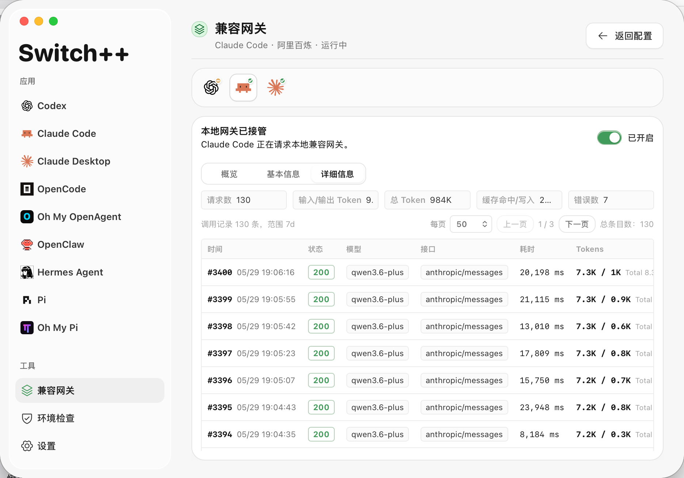The height and width of the screenshot is (478, 684).
Task: Select record #3400 row ID
Action: pos(220,272)
